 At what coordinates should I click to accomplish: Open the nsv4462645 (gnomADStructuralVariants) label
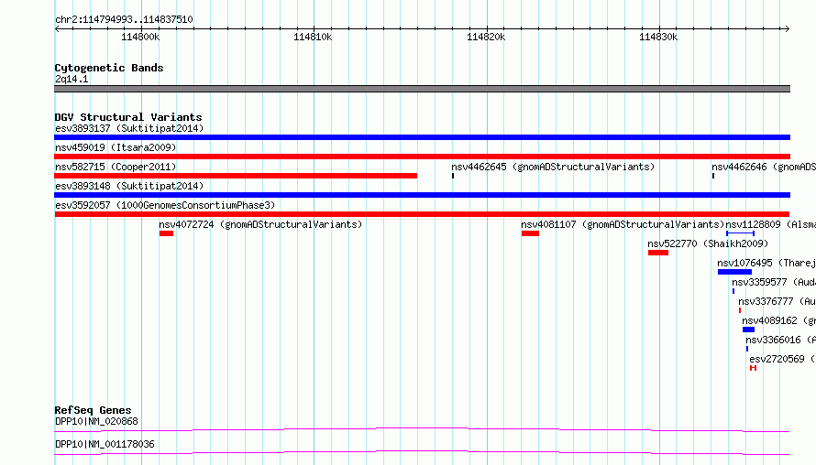[x=553, y=167]
